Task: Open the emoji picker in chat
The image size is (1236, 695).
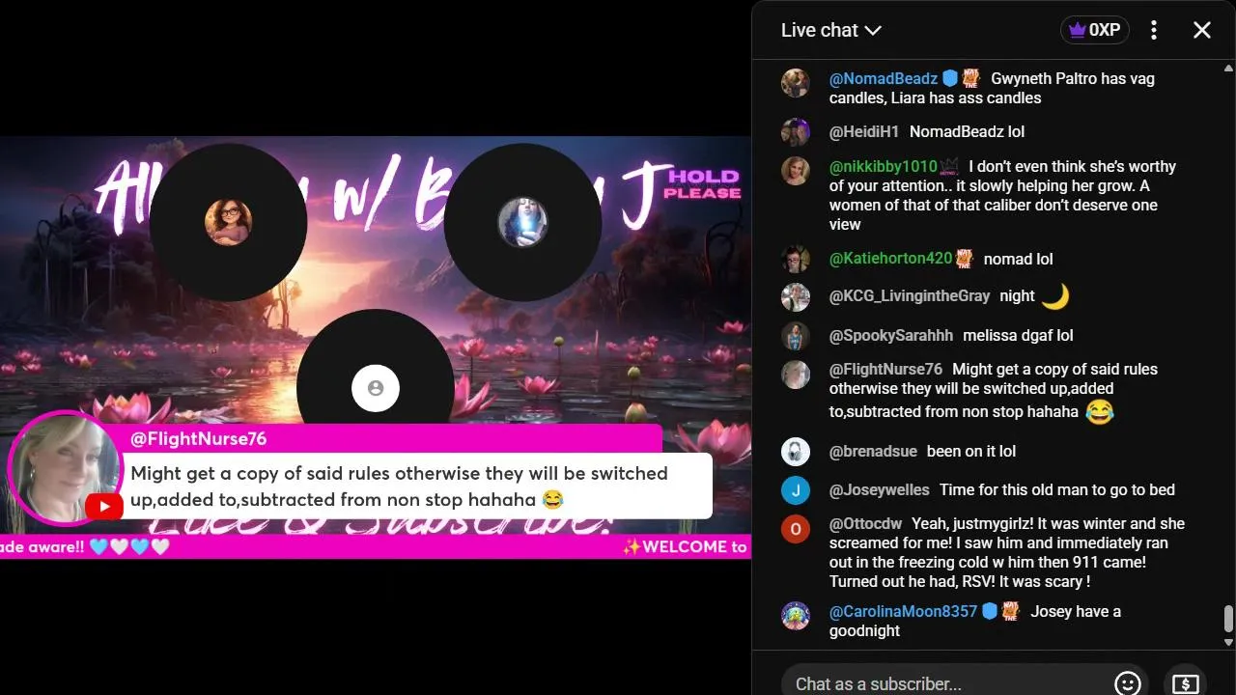Action: pyautogui.click(x=1127, y=683)
